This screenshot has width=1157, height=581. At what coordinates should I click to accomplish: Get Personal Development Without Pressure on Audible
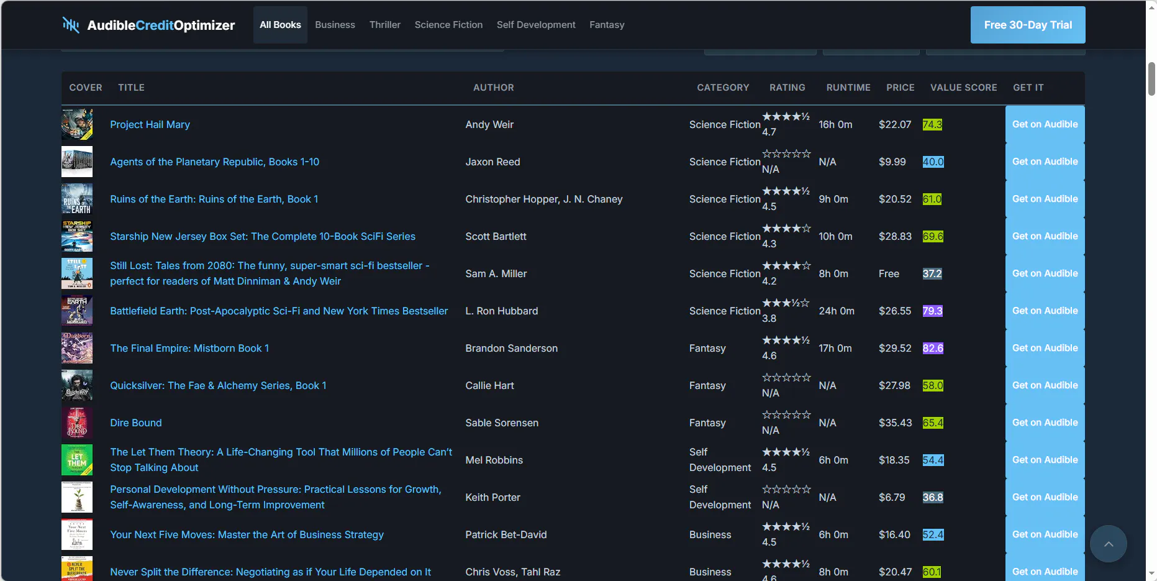point(1045,497)
